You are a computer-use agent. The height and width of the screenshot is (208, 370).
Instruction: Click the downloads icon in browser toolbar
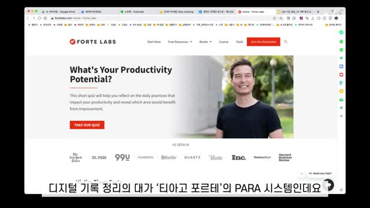pos(313,18)
